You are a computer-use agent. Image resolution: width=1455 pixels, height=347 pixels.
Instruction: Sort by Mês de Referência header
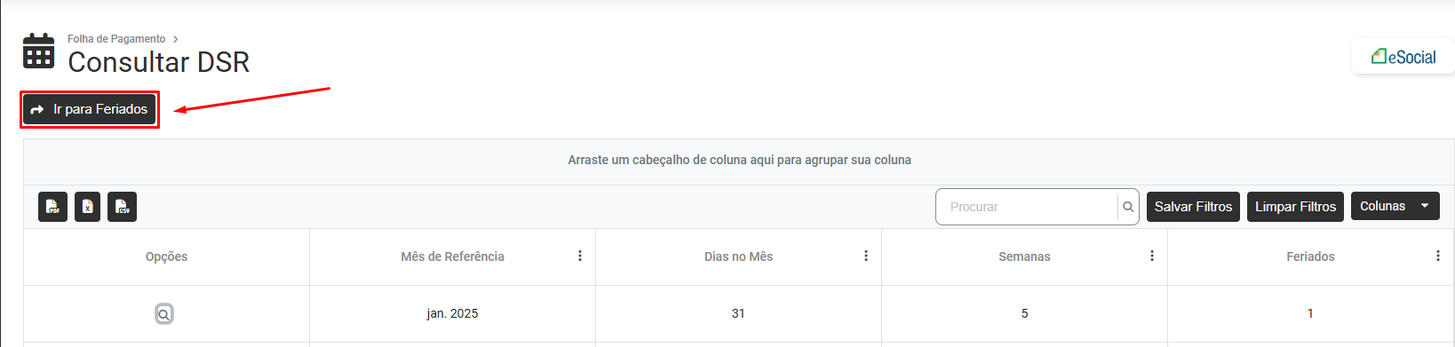pos(452,256)
